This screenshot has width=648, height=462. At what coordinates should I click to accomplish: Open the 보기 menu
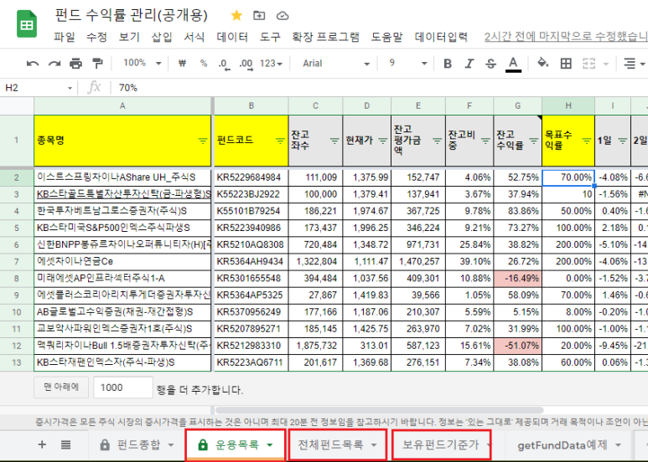(x=129, y=37)
